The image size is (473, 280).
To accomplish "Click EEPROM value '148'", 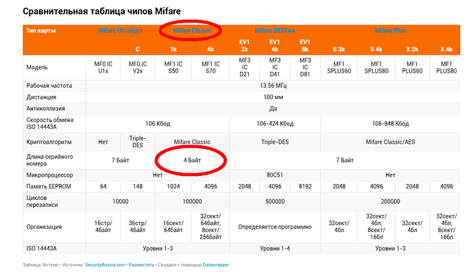I will click(138, 187).
